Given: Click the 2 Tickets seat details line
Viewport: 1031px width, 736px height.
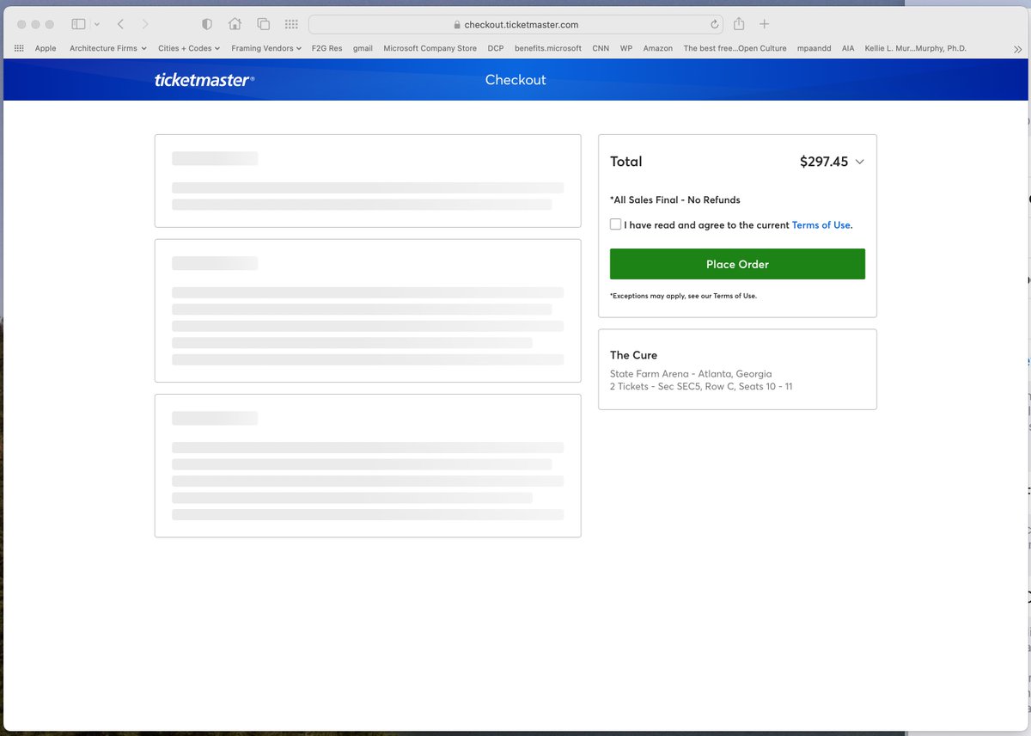Looking at the screenshot, I should tap(701, 387).
